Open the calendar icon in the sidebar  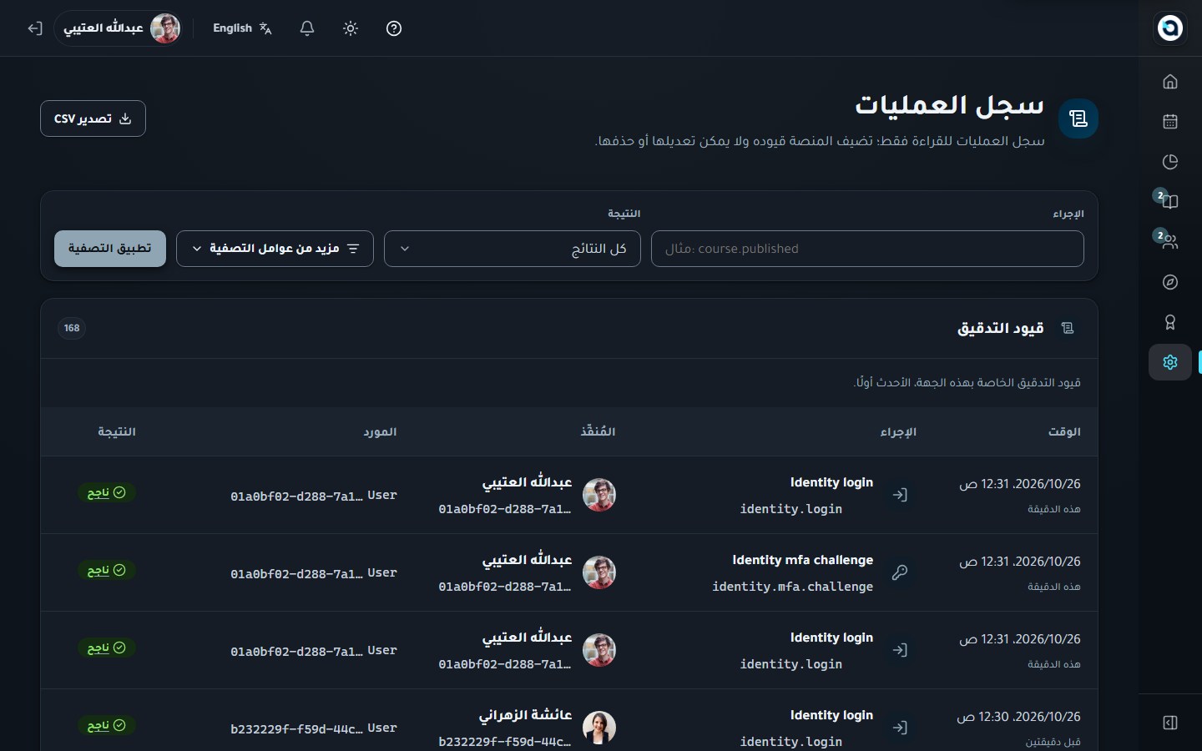[1170, 122]
